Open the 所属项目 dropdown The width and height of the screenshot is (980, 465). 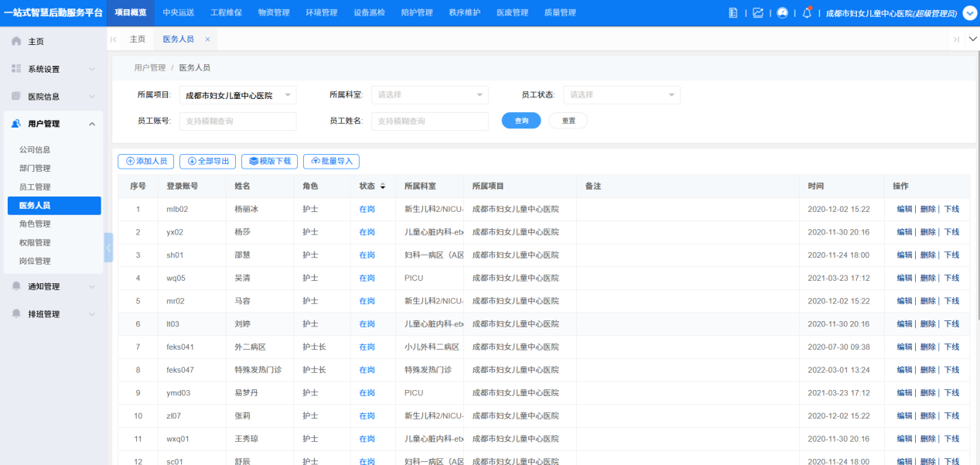[238, 95]
